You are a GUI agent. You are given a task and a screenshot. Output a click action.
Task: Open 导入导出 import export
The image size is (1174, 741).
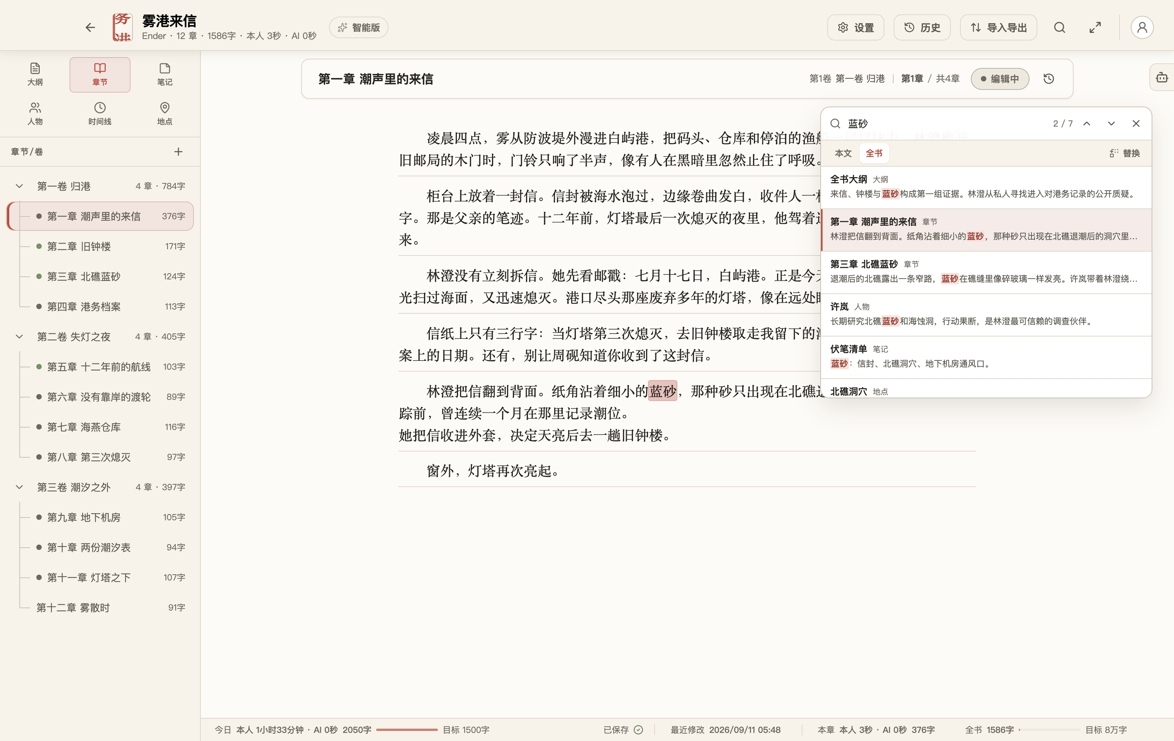[999, 27]
